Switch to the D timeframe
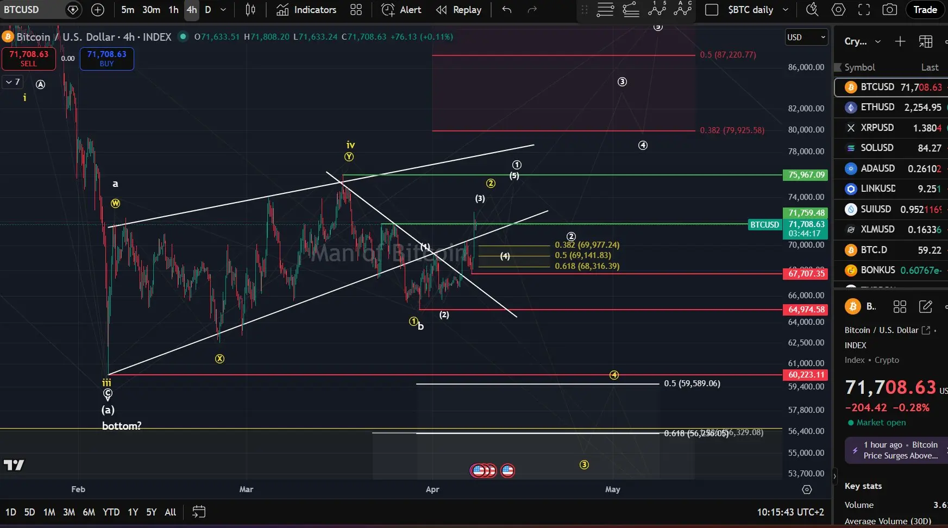948x528 pixels. tap(208, 10)
